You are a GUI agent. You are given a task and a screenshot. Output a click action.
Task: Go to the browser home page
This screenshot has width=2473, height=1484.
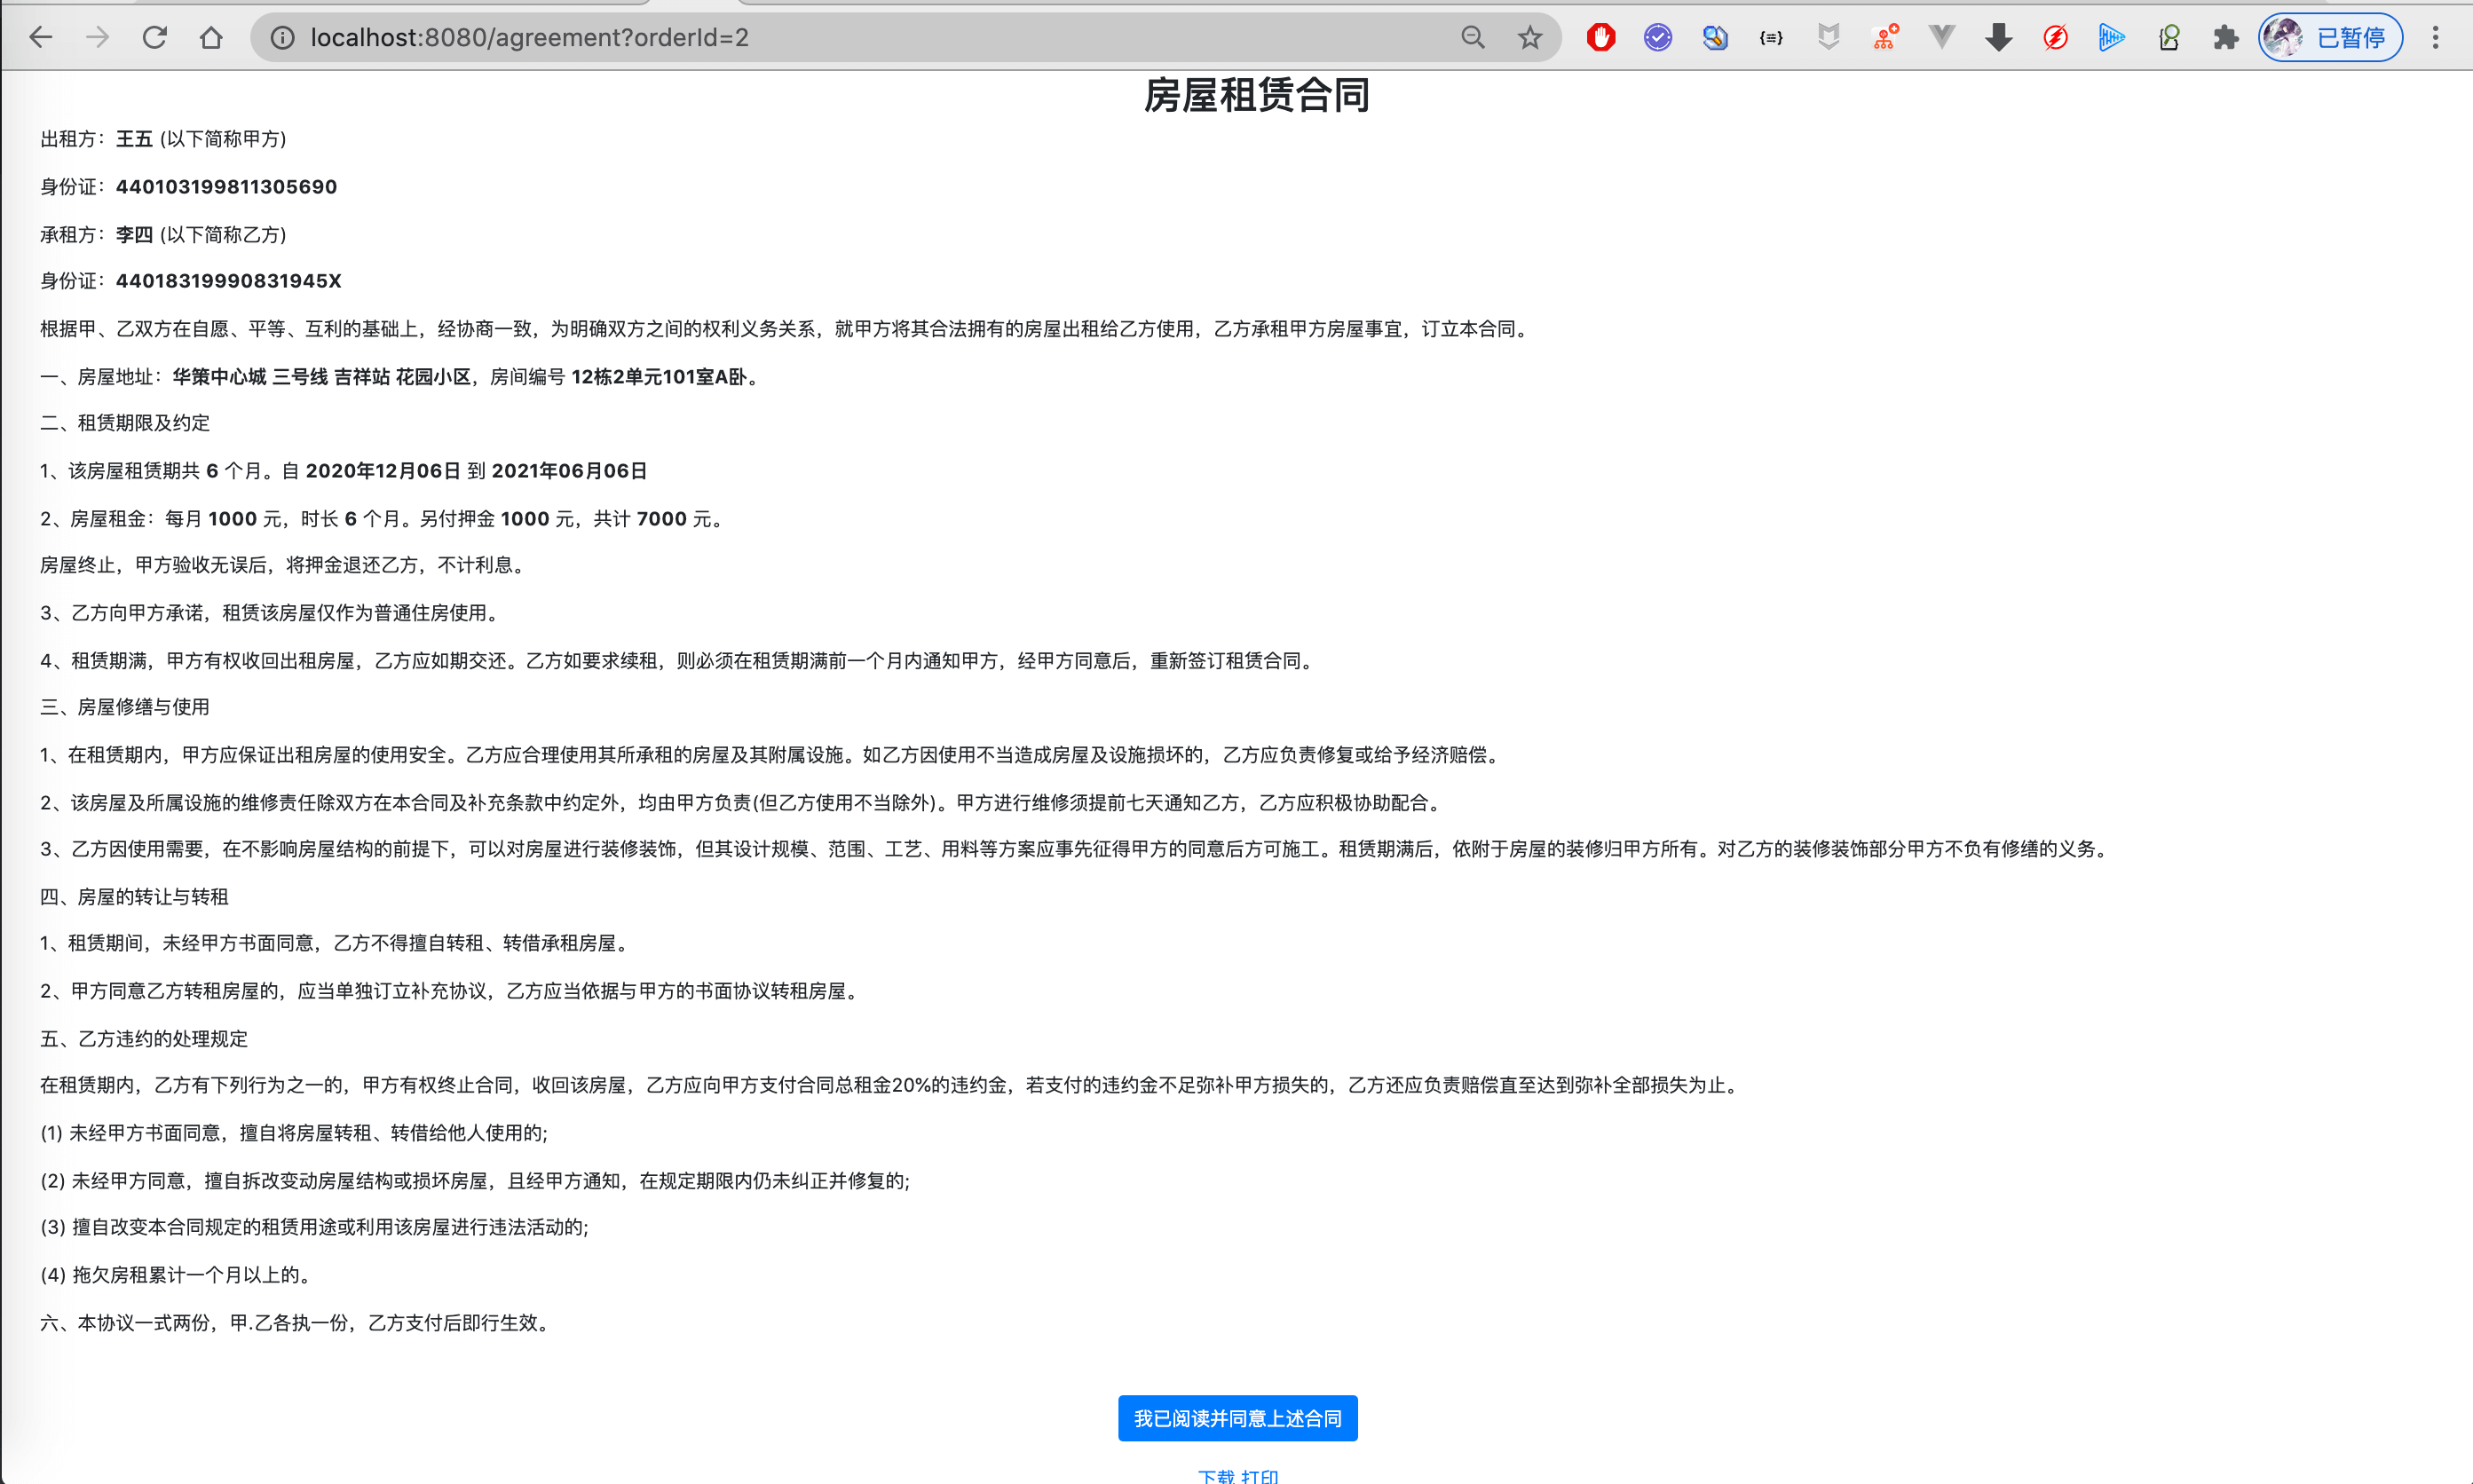211,38
